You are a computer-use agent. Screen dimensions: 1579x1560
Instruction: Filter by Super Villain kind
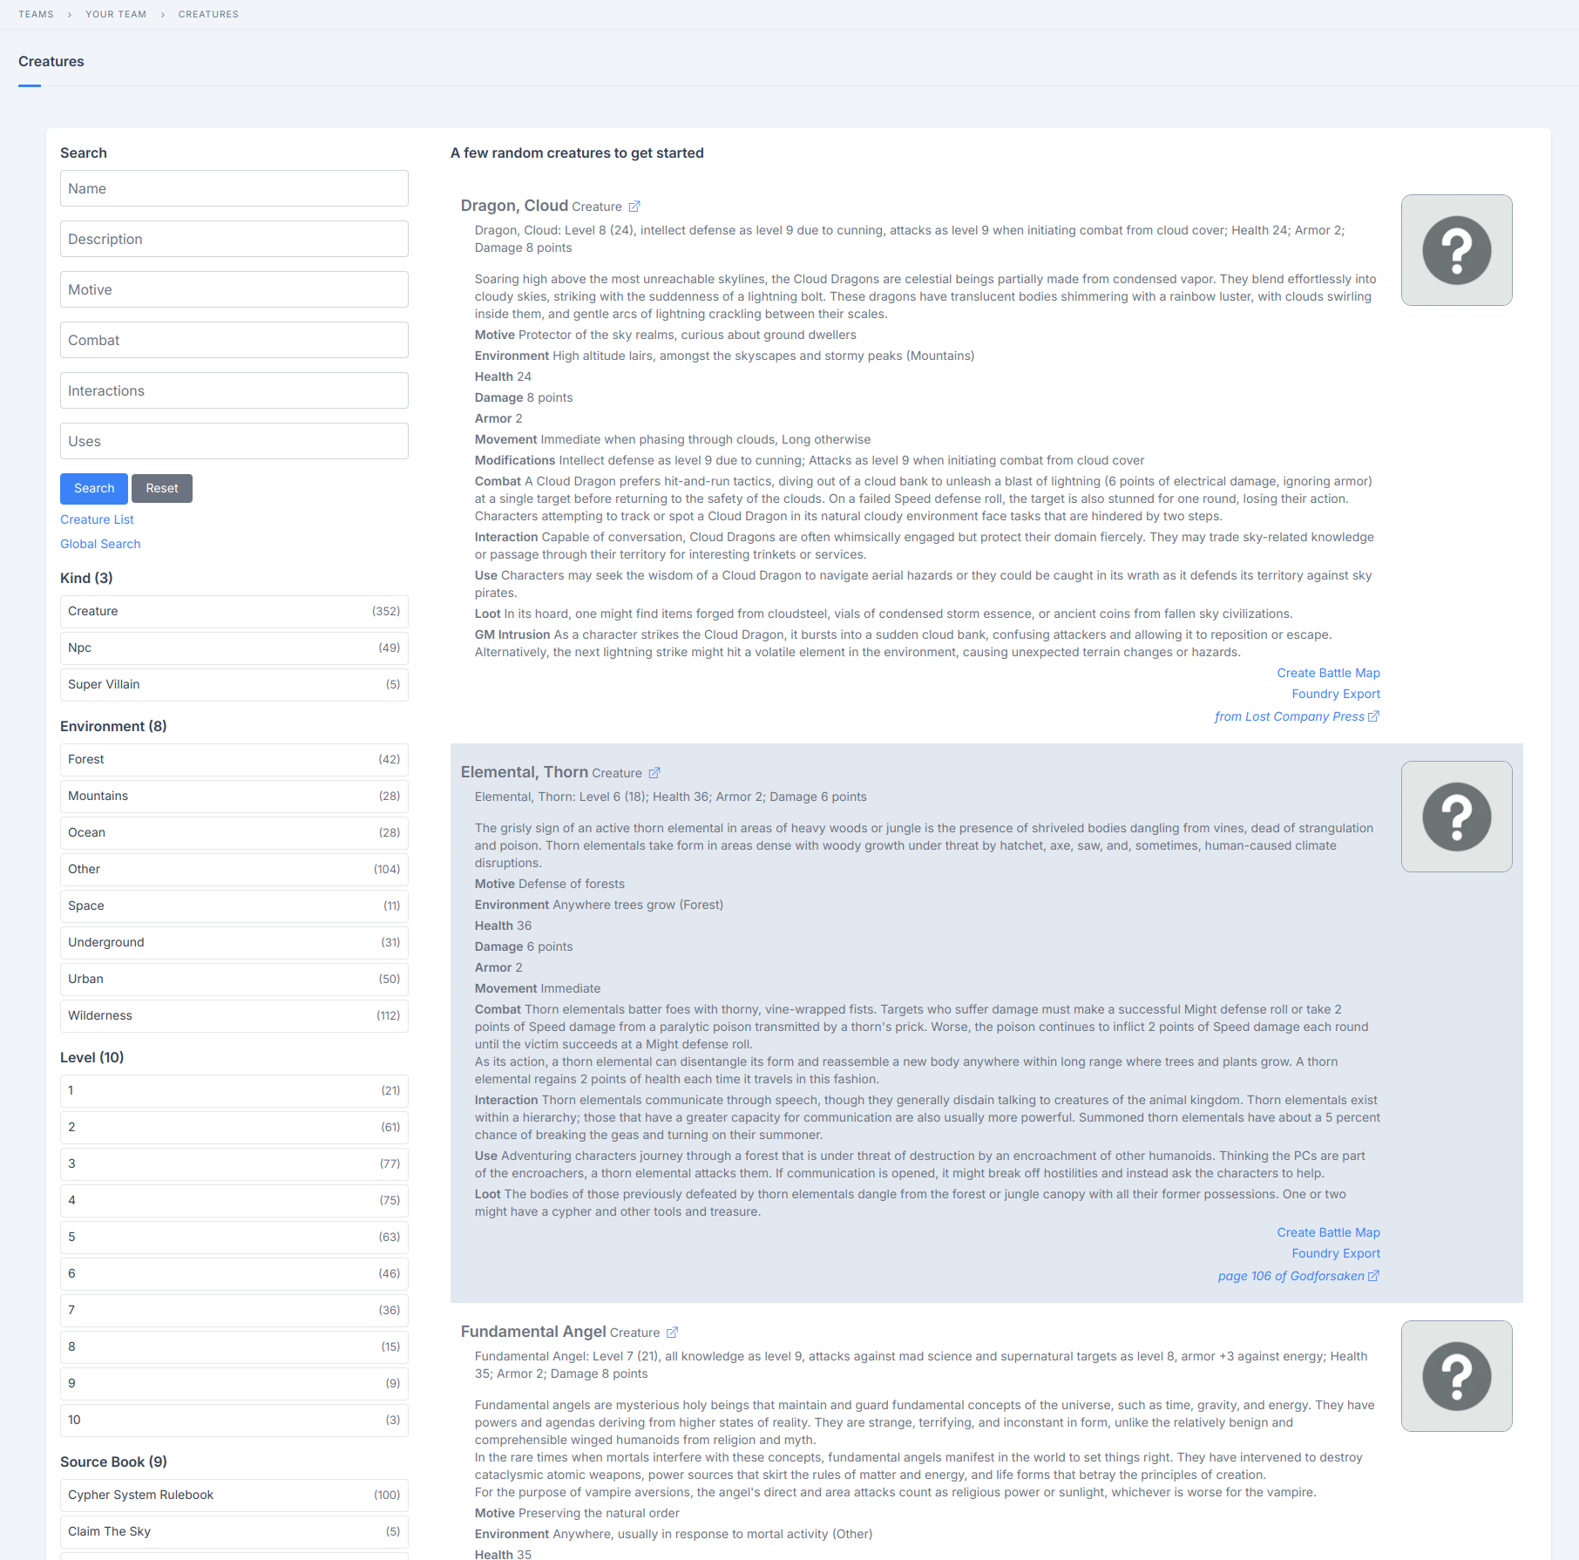click(x=234, y=685)
